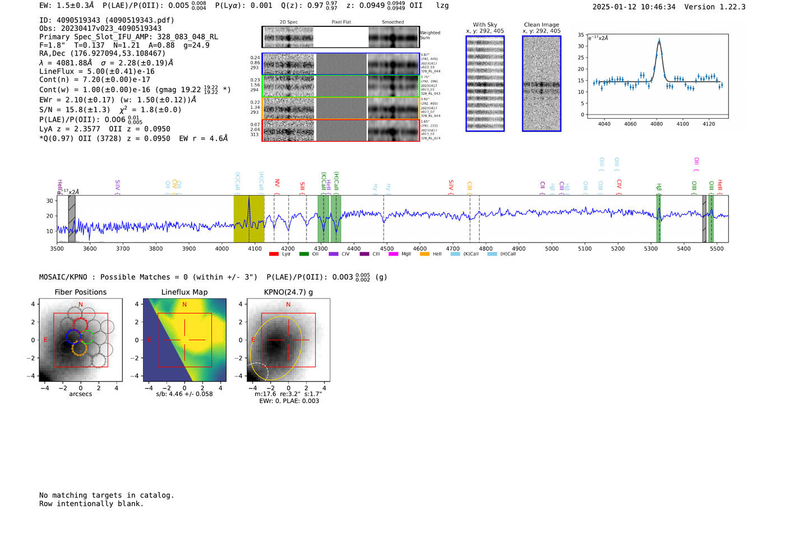Click the purple CII line label
Viewport: 785px width, 534px height.
[542, 185]
